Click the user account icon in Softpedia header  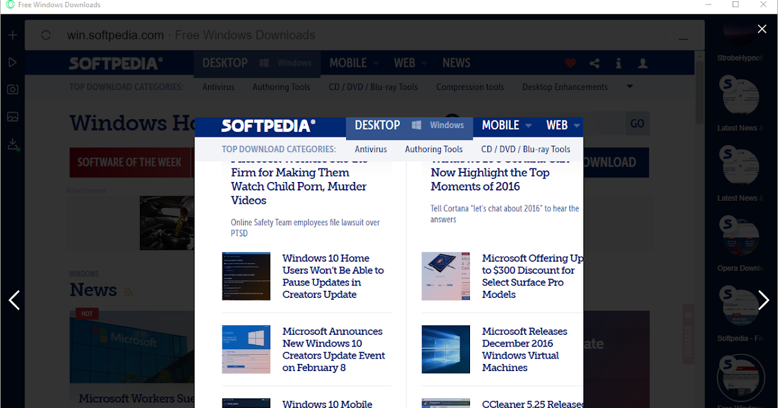coord(642,63)
